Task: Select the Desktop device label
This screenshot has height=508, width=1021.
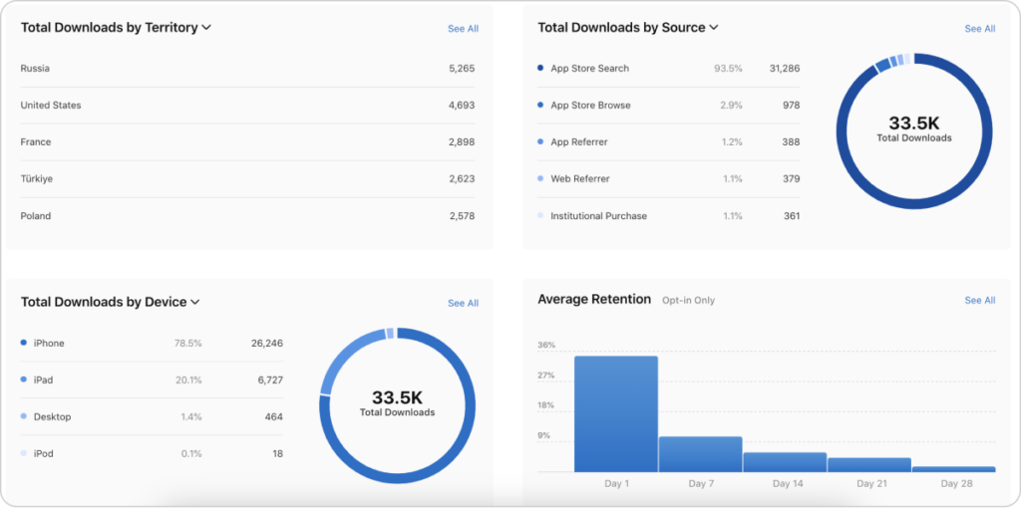Action: [52, 417]
